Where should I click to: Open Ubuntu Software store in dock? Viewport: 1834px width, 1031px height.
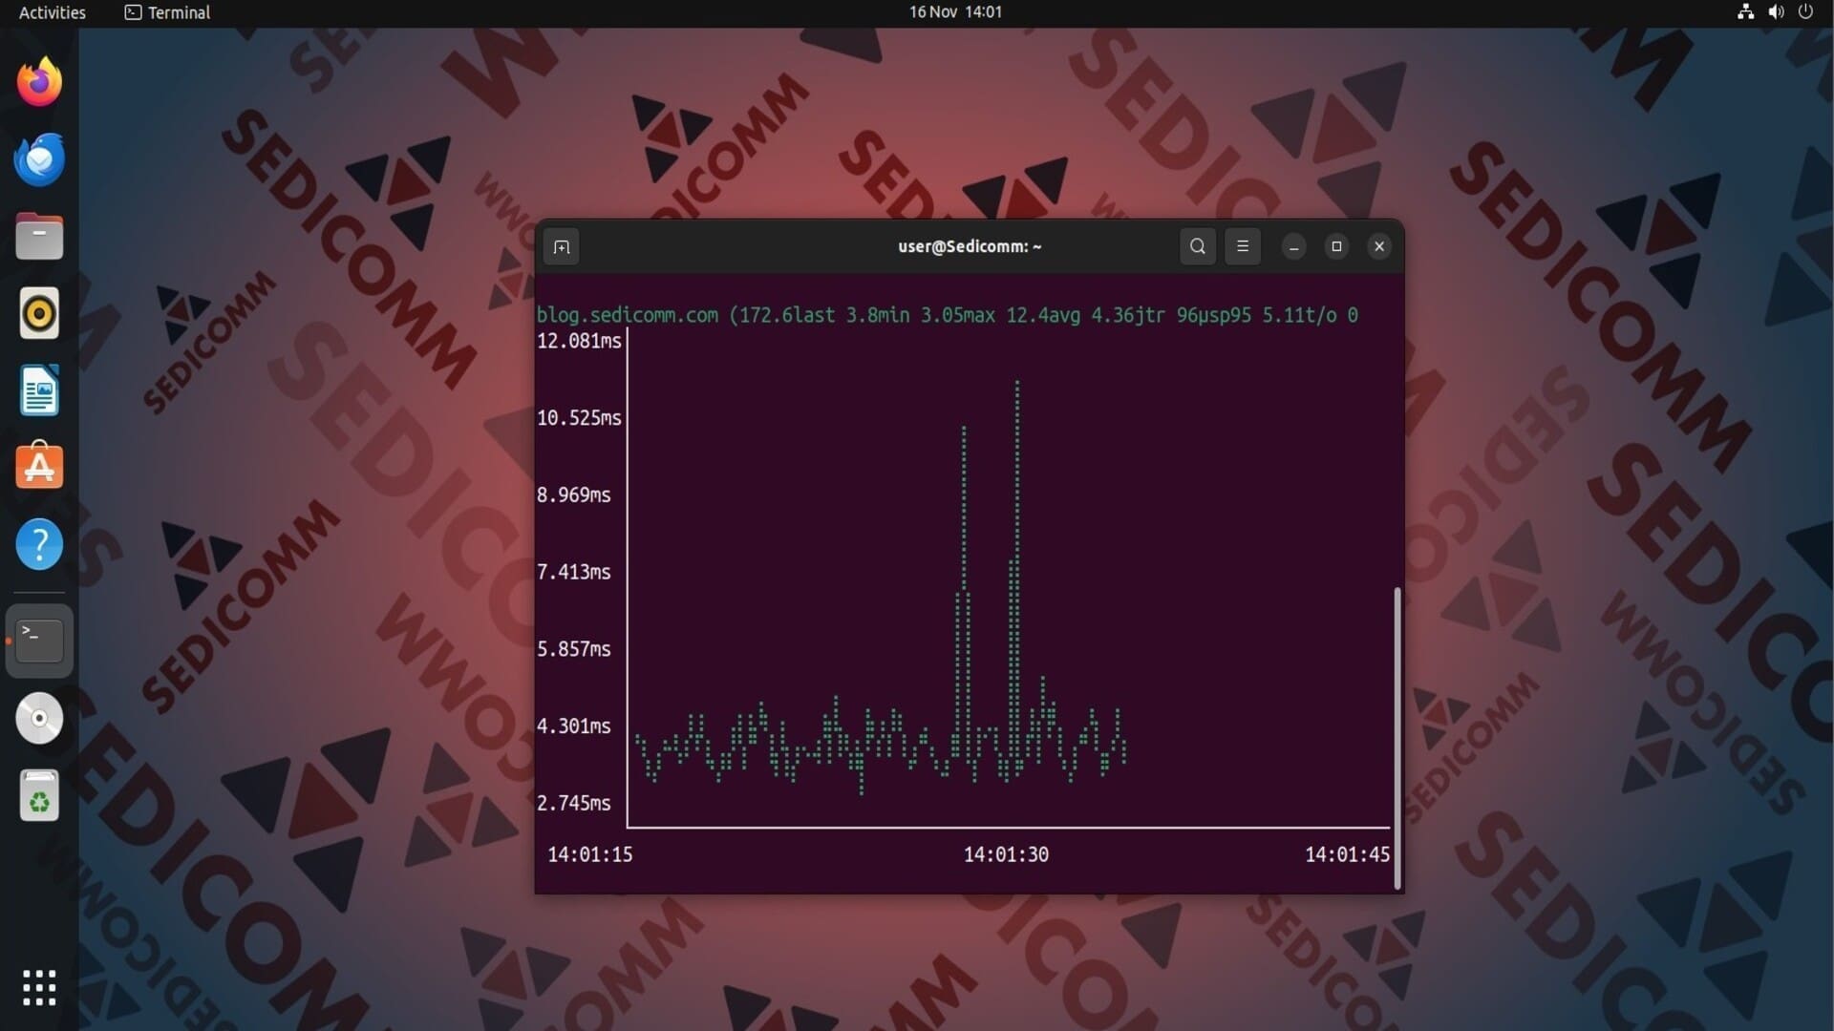[x=39, y=467]
